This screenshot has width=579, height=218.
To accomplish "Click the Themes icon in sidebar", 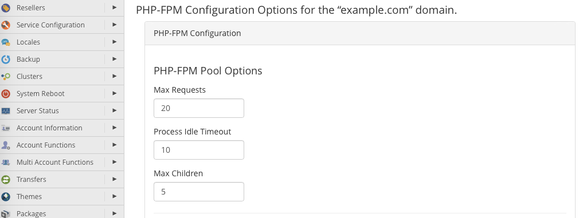I will coord(6,197).
